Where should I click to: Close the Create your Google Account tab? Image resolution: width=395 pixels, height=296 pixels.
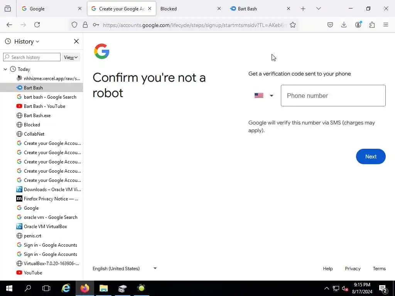pos(150,8)
